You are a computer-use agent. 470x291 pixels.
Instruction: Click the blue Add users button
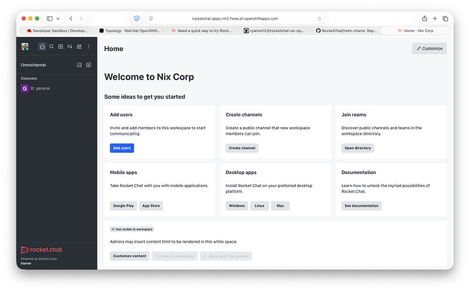[122, 148]
